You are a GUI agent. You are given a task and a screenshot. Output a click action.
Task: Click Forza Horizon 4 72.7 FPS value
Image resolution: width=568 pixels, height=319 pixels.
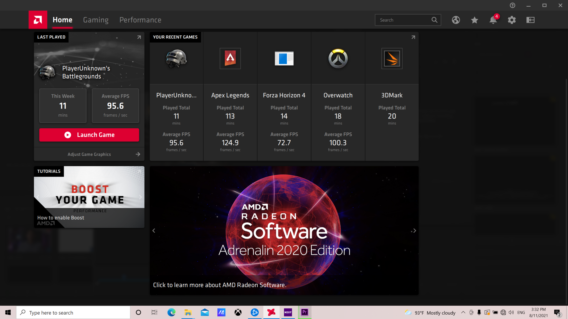coord(284,143)
